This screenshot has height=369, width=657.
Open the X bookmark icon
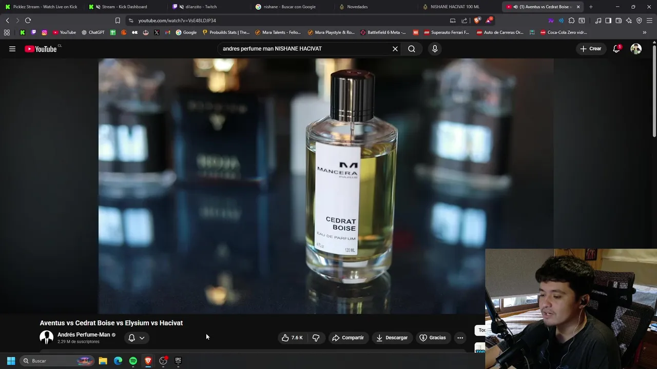tap(157, 32)
